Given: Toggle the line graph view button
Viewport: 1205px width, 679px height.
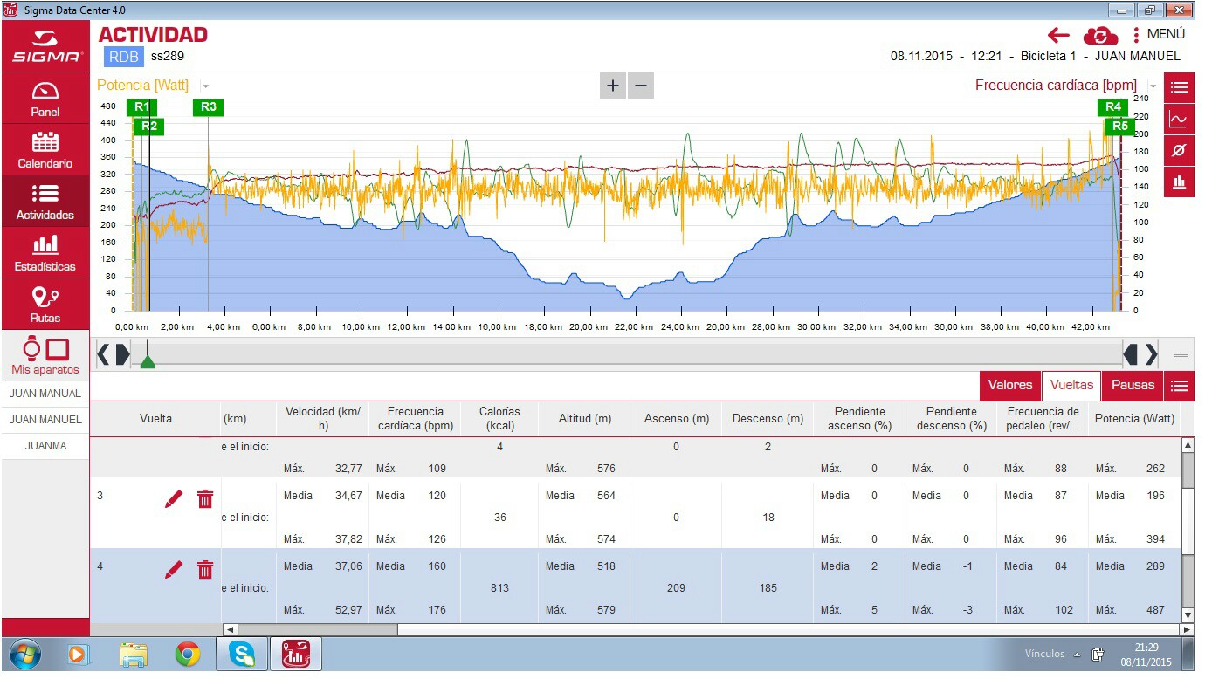Looking at the screenshot, I should coord(1179,120).
